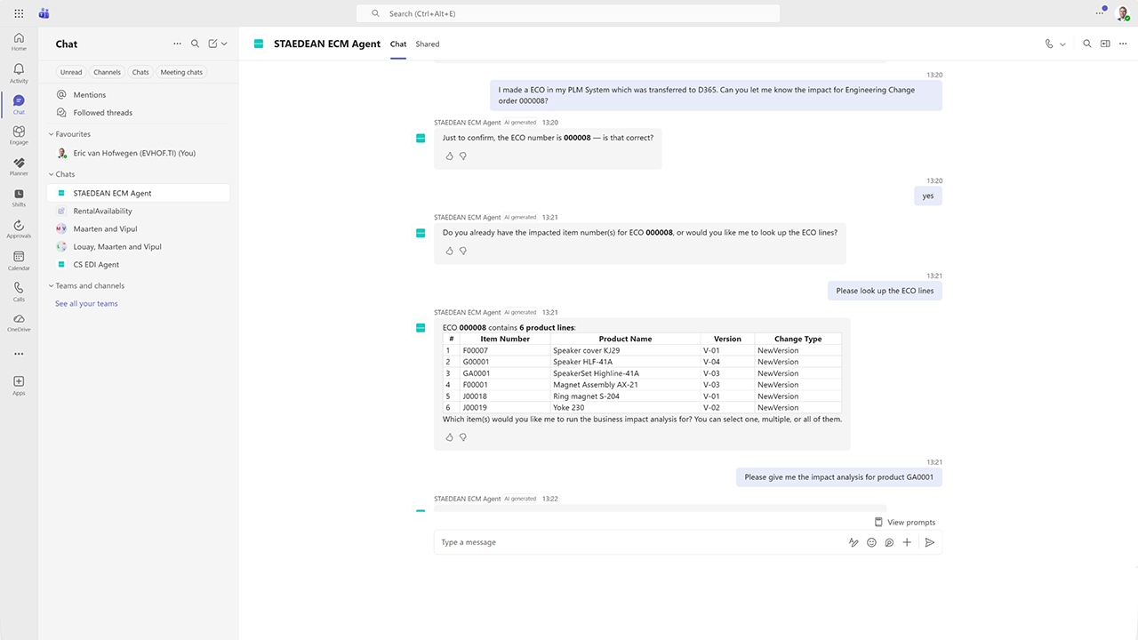Open OneDrive in the left rail
This screenshot has width=1138, height=640.
[x=19, y=323]
